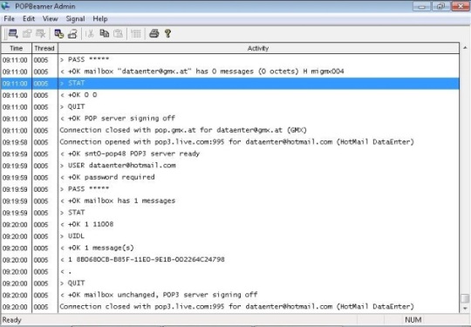Select the '> PASS *****' row at 09:19:59
Screen dimensions: 471x327
click(x=230, y=189)
